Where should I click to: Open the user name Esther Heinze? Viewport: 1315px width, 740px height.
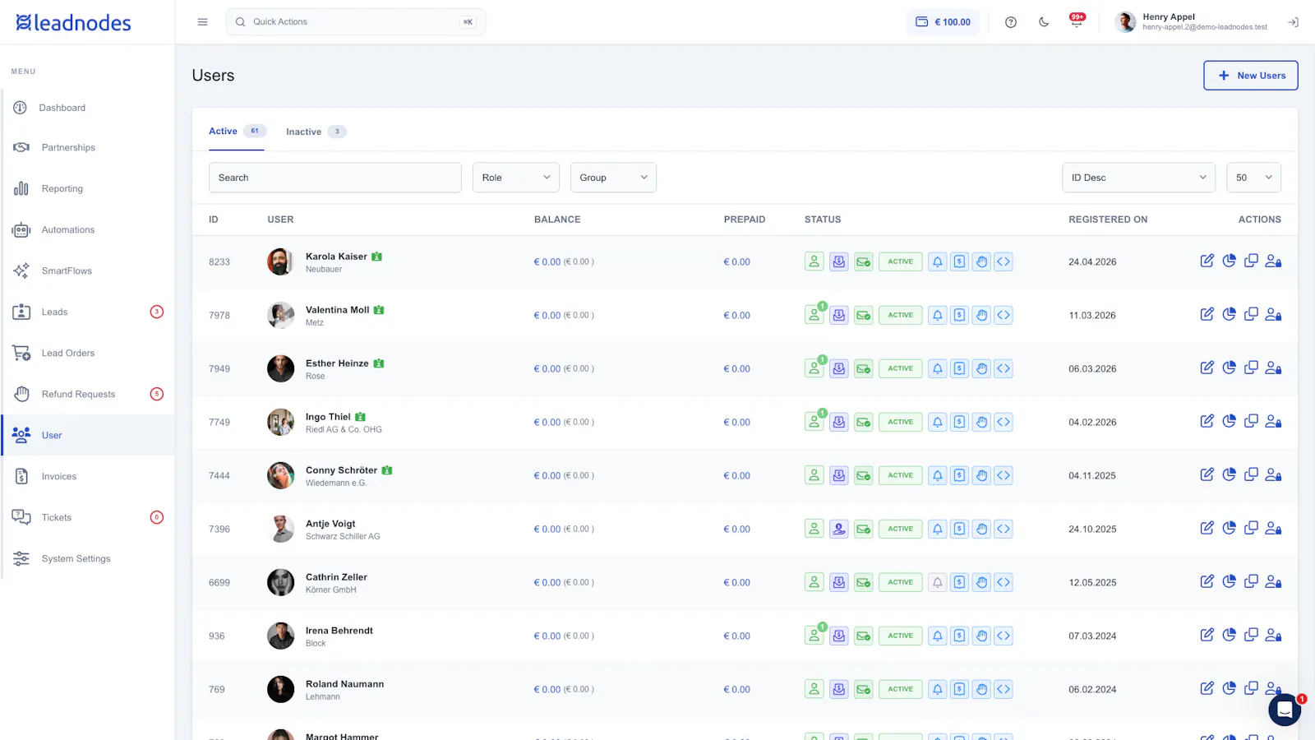[x=337, y=363]
